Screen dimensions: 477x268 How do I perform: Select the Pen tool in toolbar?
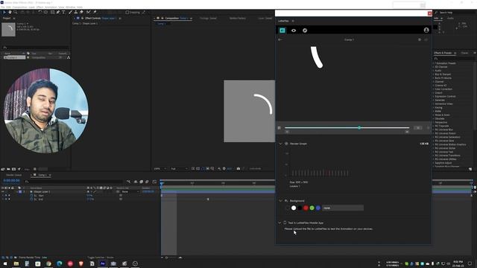[x=58, y=12]
